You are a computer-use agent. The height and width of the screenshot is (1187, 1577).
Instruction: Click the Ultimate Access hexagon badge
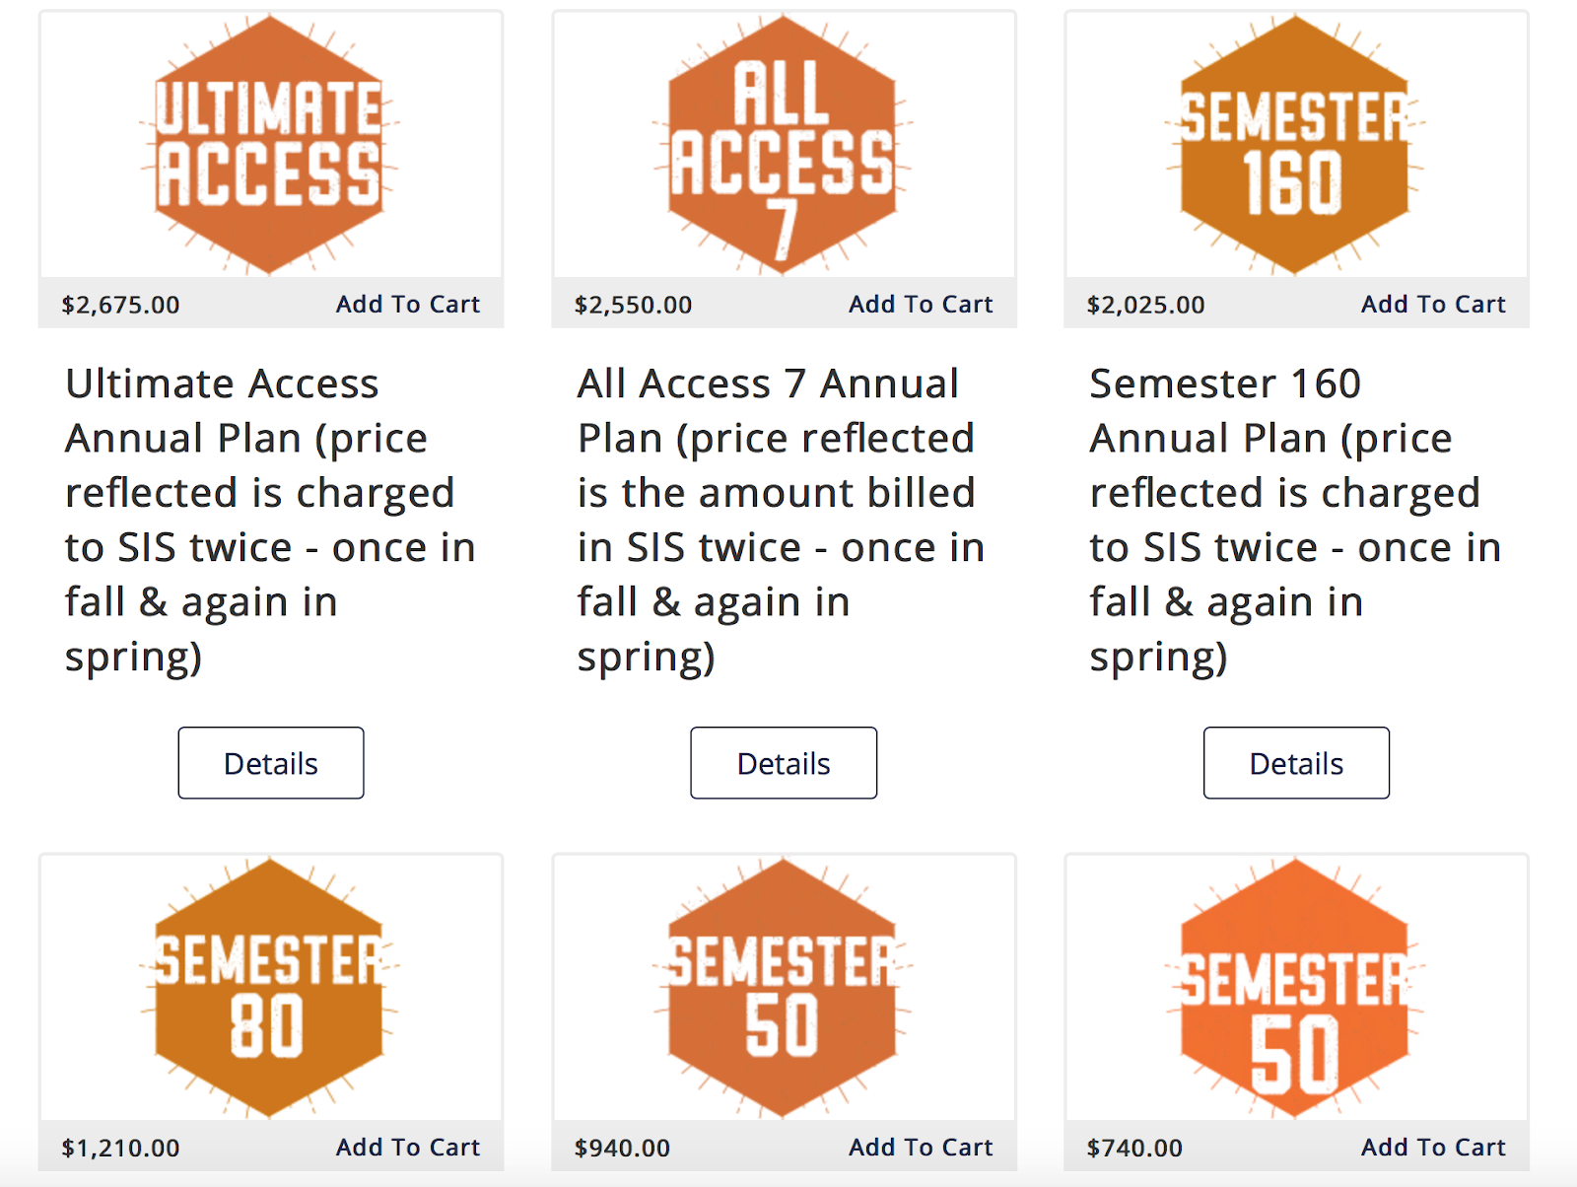click(x=270, y=145)
